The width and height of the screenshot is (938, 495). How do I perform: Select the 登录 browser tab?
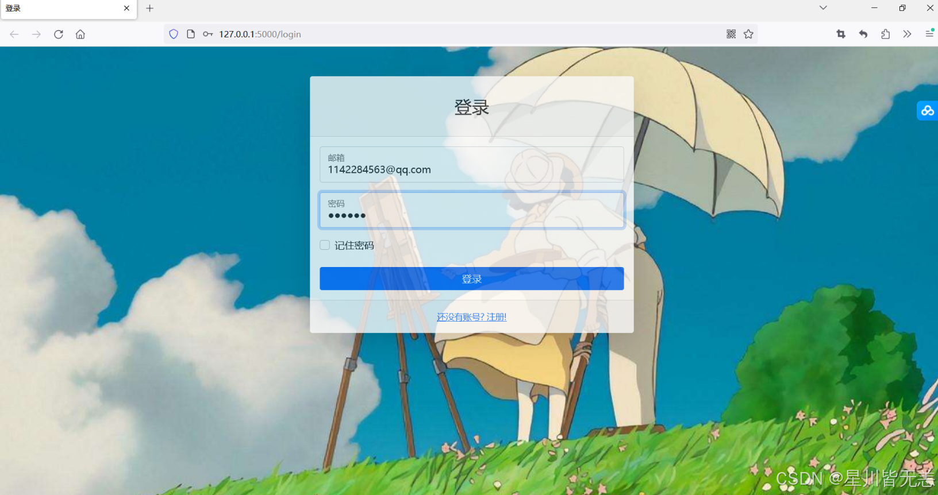click(68, 9)
